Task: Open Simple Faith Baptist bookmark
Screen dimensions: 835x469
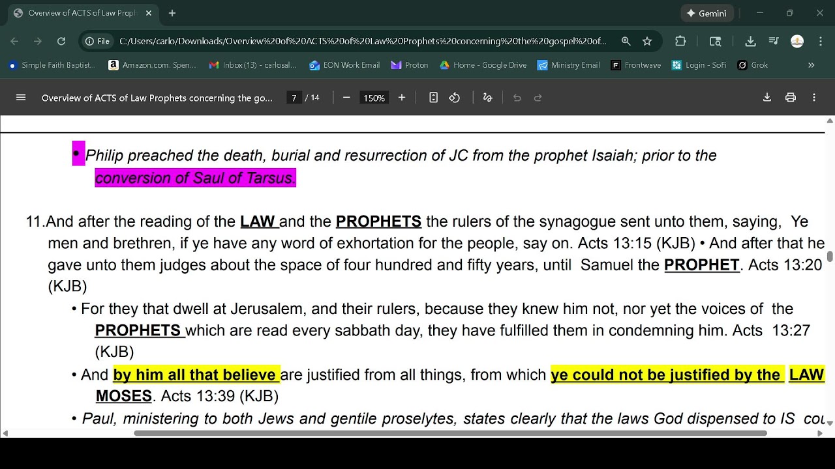Action: click(x=52, y=65)
